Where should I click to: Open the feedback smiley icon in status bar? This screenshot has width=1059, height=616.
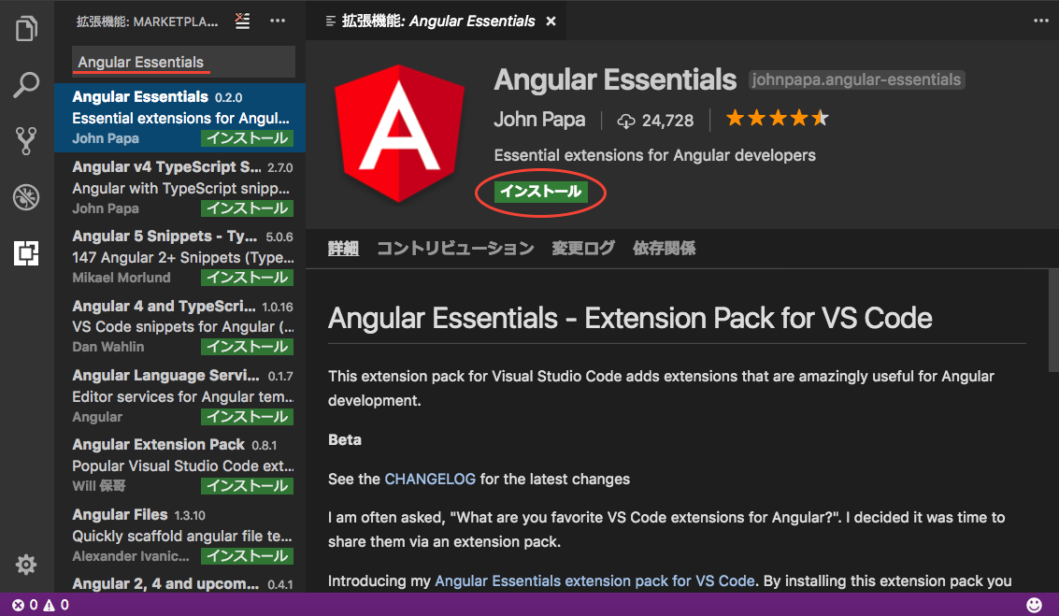[1033, 605]
